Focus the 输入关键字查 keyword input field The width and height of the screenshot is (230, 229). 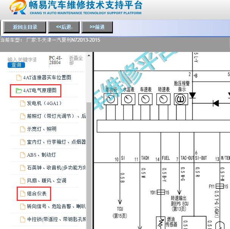point(22,60)
